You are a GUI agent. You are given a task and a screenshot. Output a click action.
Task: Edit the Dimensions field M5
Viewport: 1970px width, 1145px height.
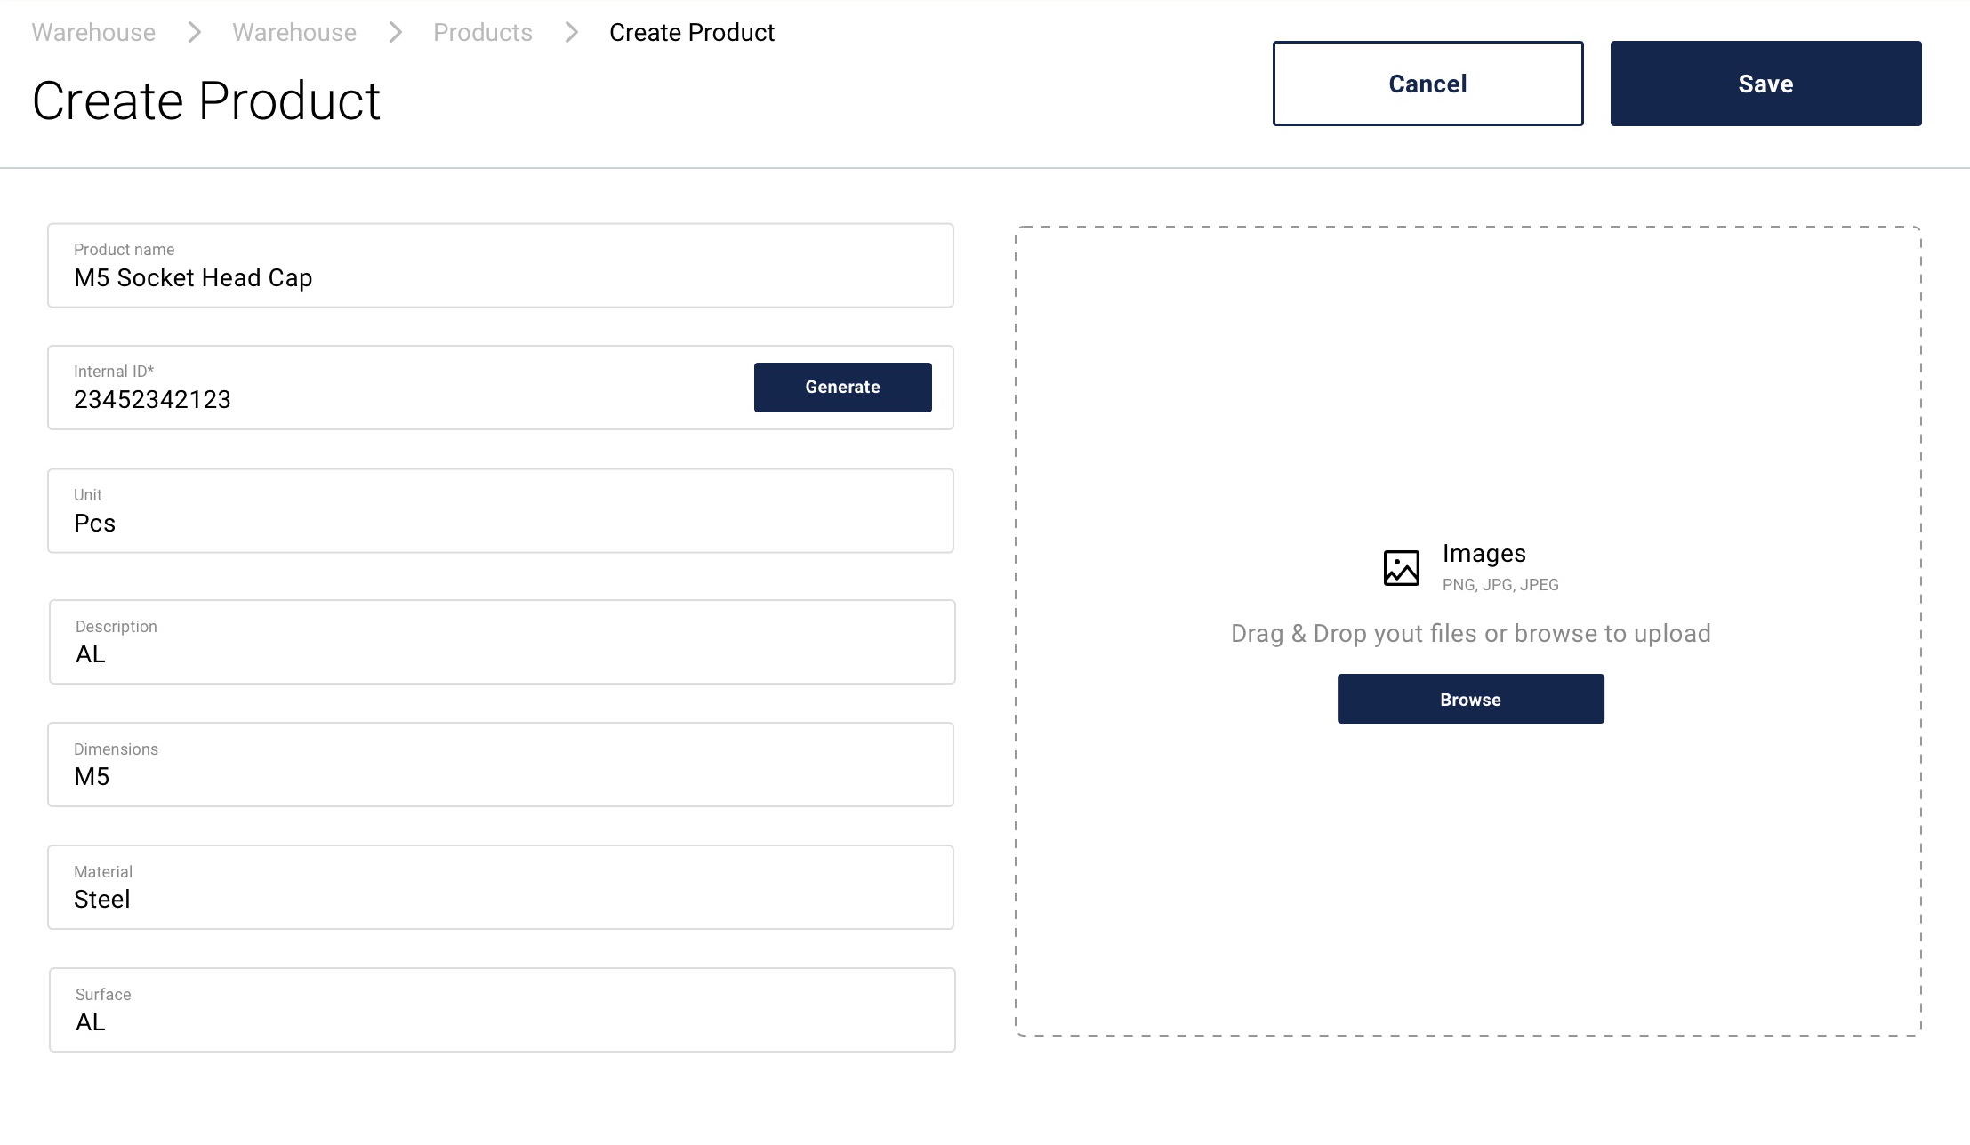click(501, 765)
